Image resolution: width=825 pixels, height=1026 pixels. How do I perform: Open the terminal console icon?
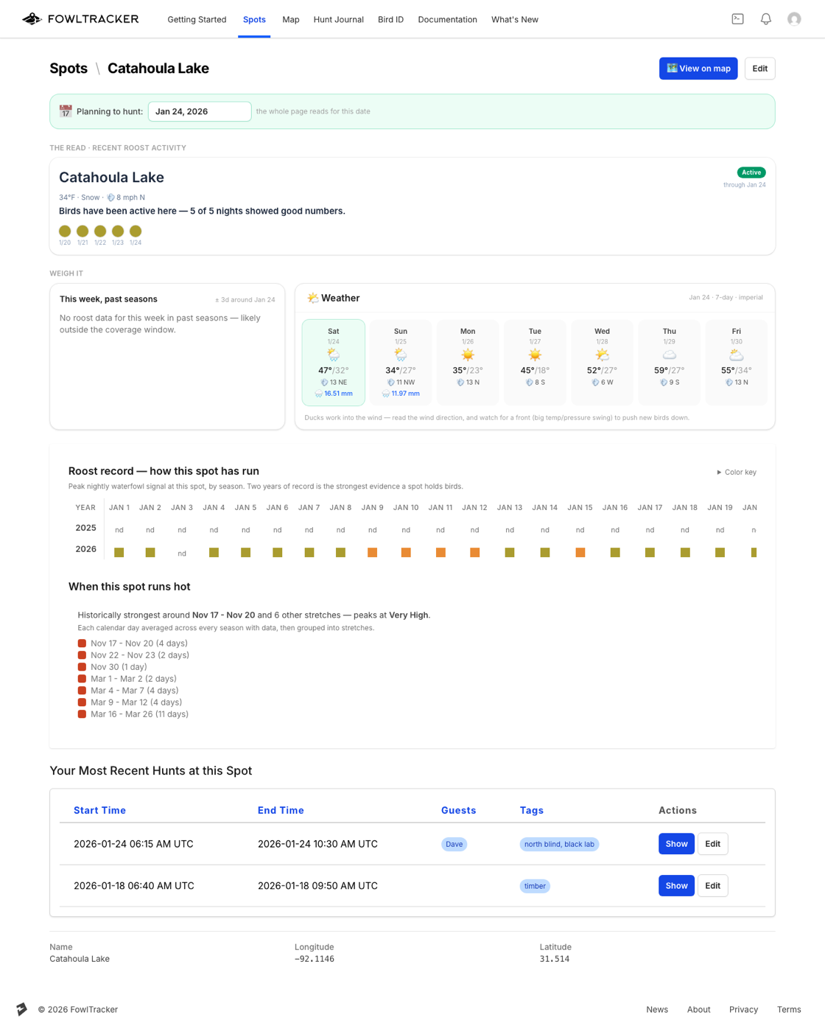tap(737, 19)
